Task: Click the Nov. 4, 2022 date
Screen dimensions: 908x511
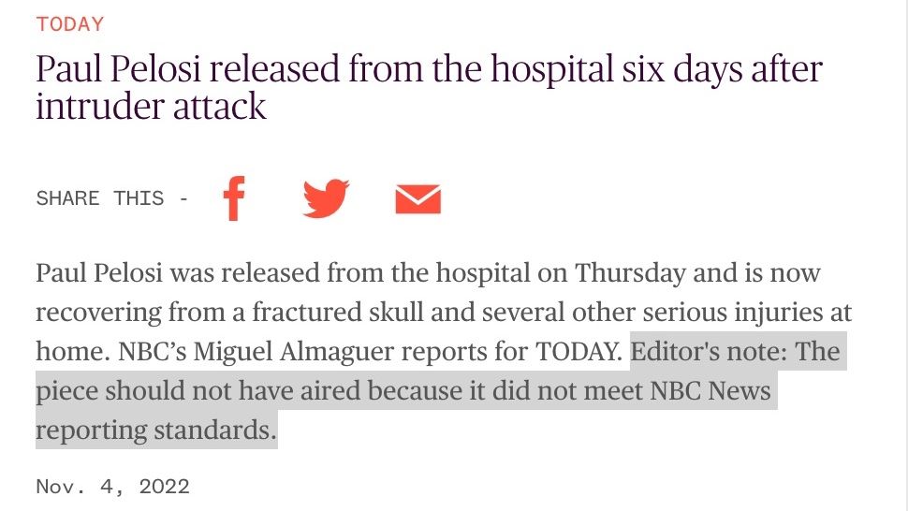Action: pos(112,487)
